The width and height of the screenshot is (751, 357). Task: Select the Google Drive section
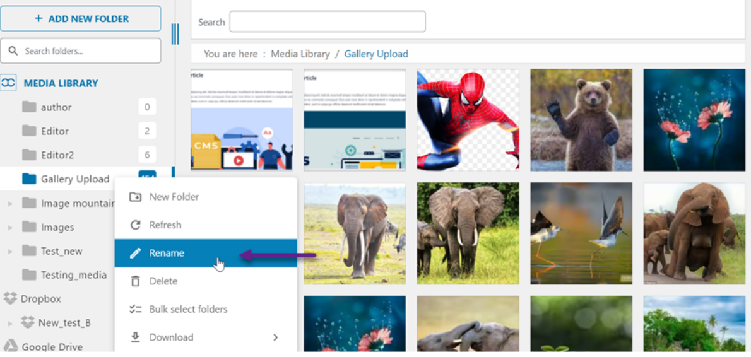point(52,347)
